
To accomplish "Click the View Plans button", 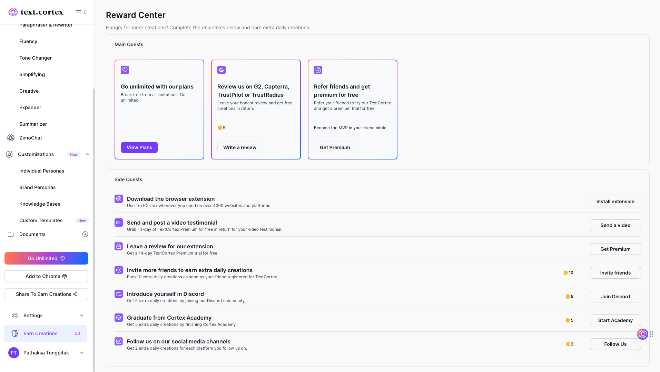I will 139,147.
